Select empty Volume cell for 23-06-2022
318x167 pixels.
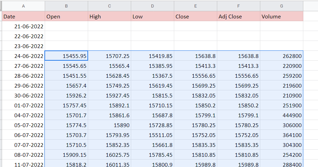(x=281, y=46)
